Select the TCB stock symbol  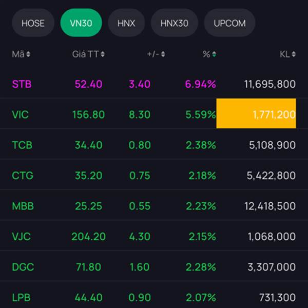[22, 145]
